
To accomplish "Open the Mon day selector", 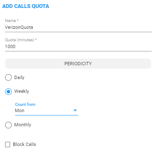I will [x=47, y=110].
